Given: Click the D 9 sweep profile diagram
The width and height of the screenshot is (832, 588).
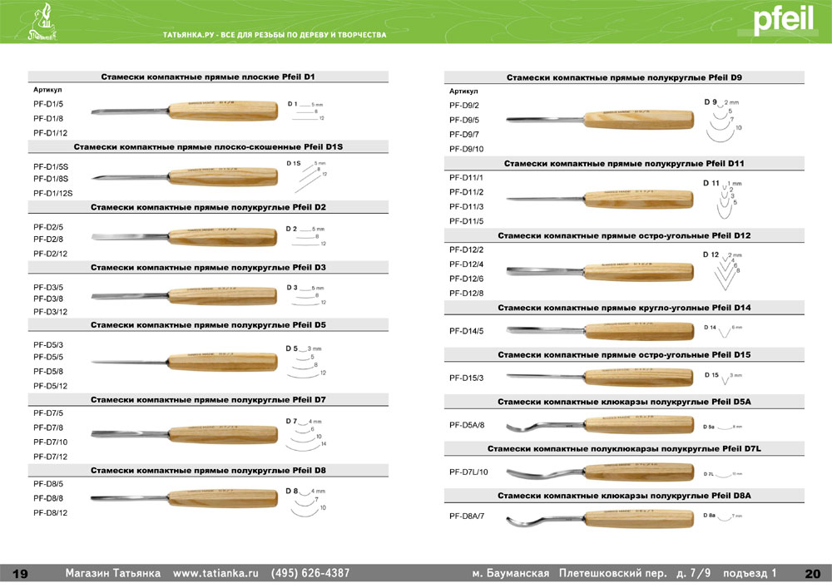Looking at the screenshot, I should tap(723, 120).
